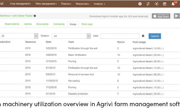
Task: Click the 9/1/2016 date cell
Action: pyautogui.click(x=51, y=94)
